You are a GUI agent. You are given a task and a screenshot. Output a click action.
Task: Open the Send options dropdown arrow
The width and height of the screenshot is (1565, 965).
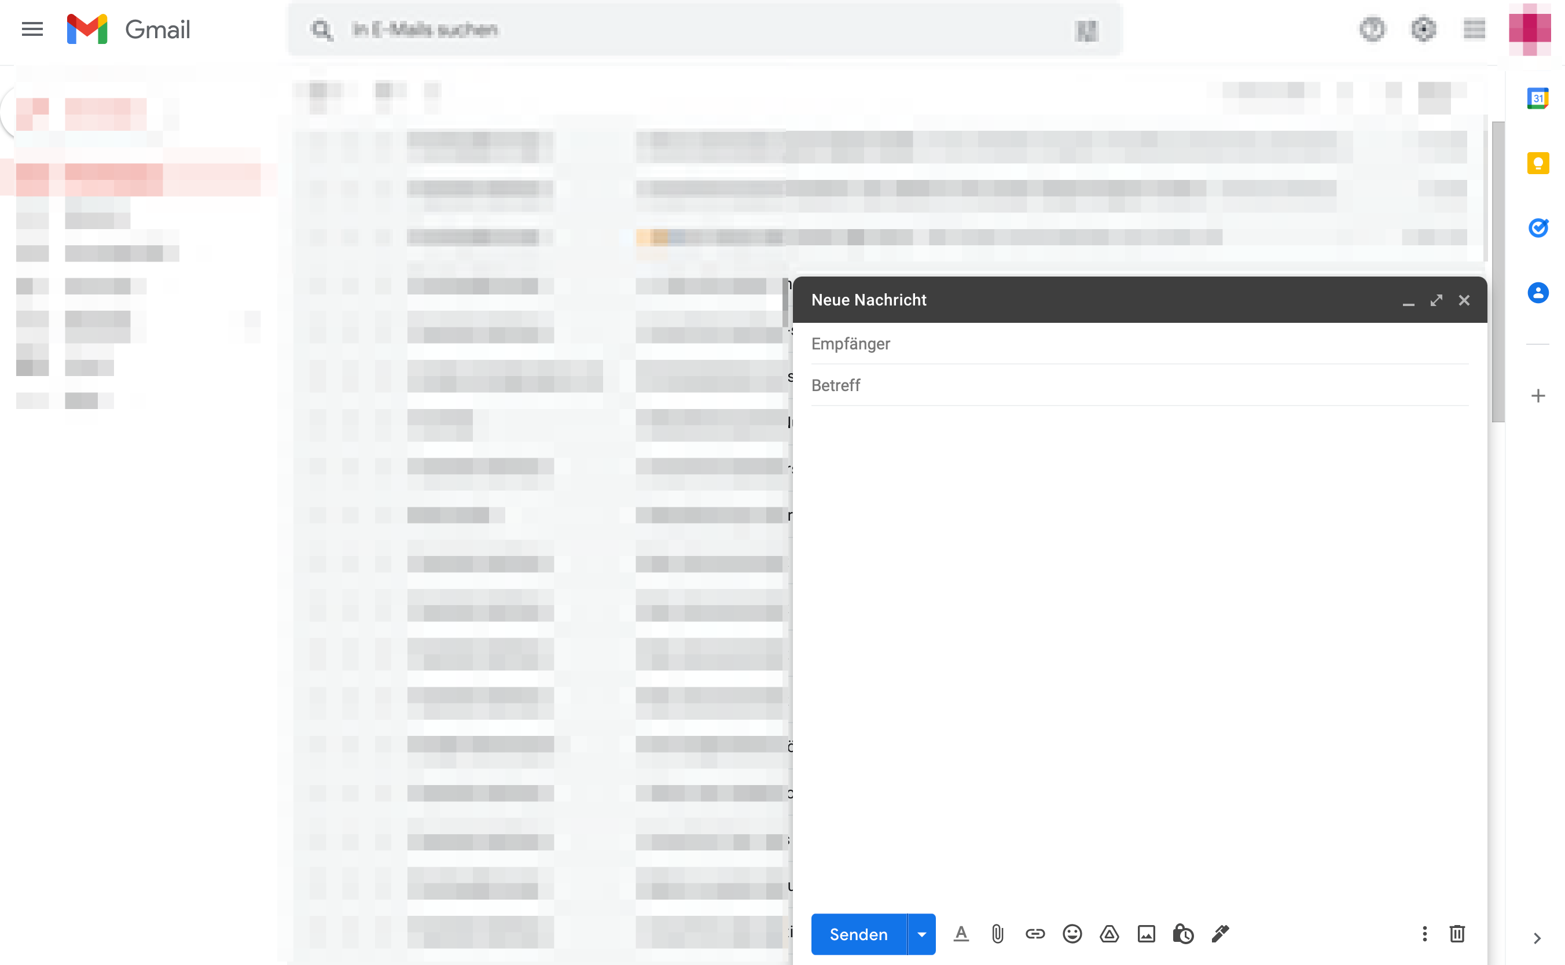[x=921, y=934]
